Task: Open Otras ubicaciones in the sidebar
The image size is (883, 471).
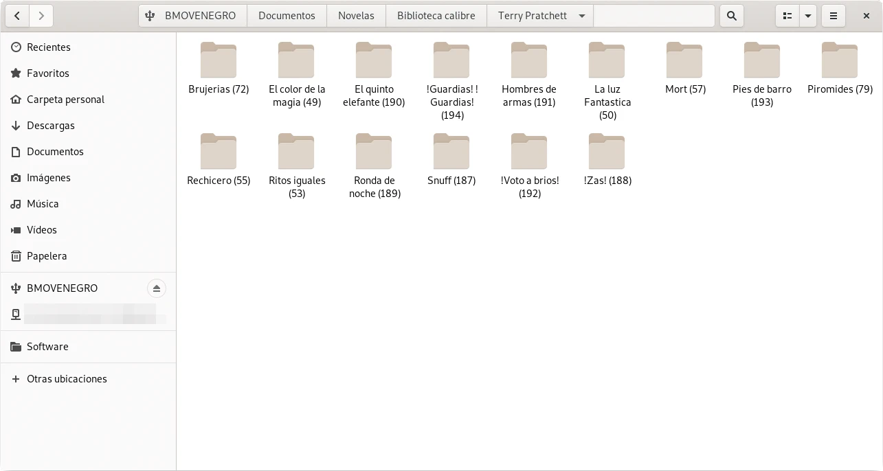Action: click(x=67, y=379)
